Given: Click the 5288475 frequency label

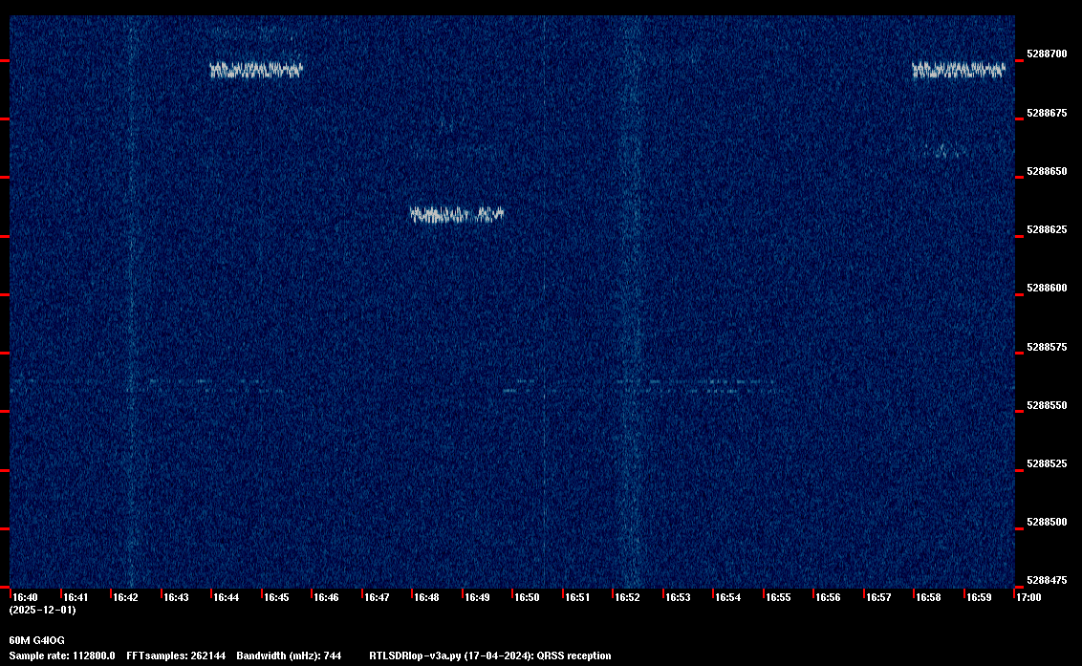Looking at the screenshot, I should point(1047,580).
